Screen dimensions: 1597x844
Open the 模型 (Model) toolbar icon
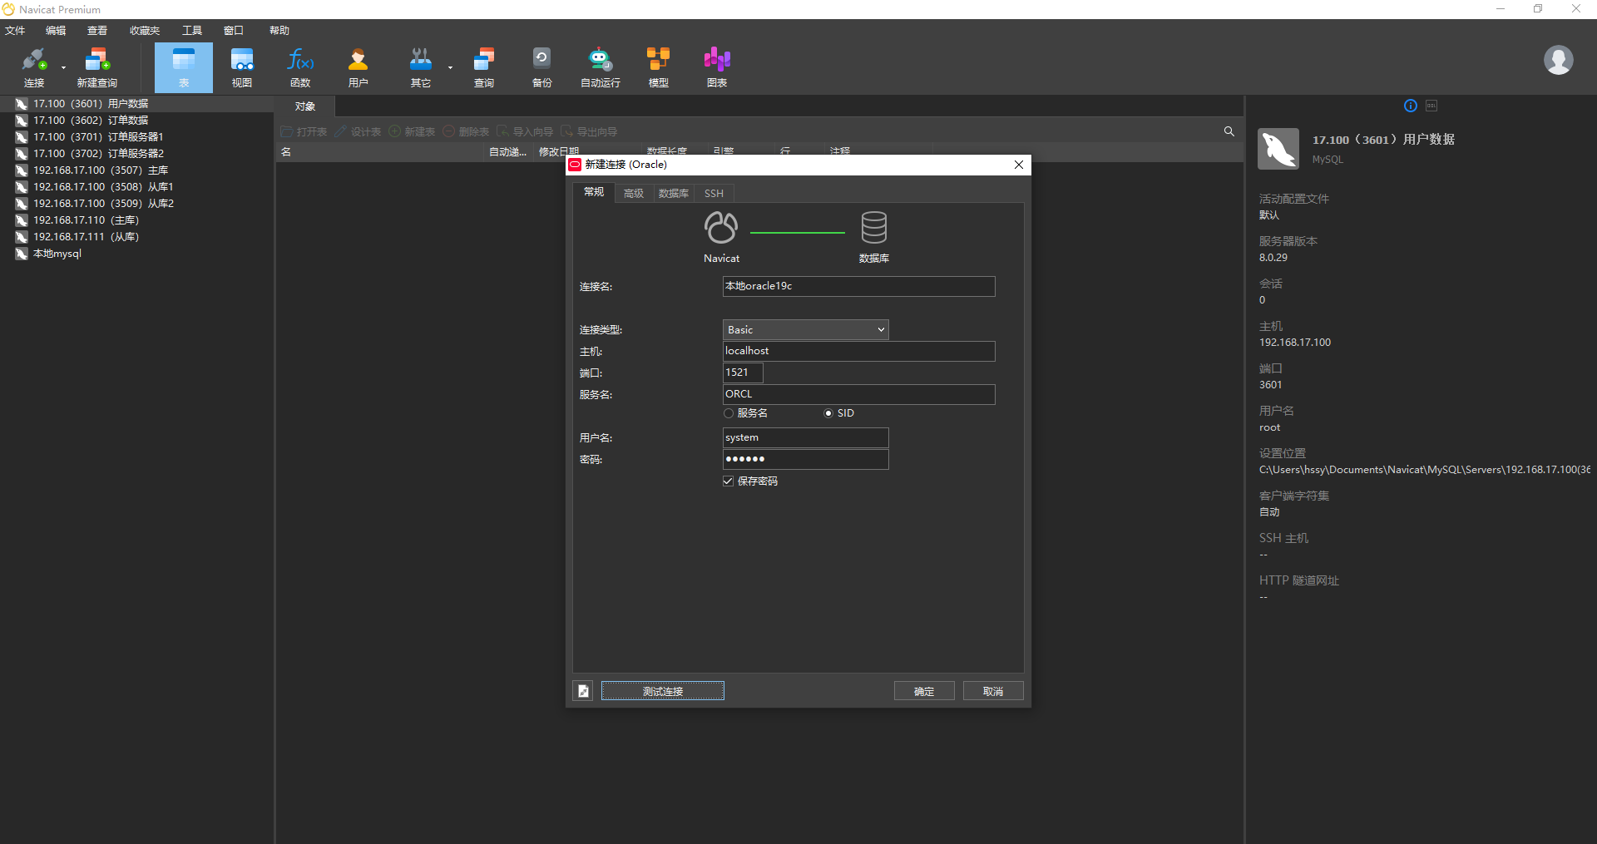point(659,67)
